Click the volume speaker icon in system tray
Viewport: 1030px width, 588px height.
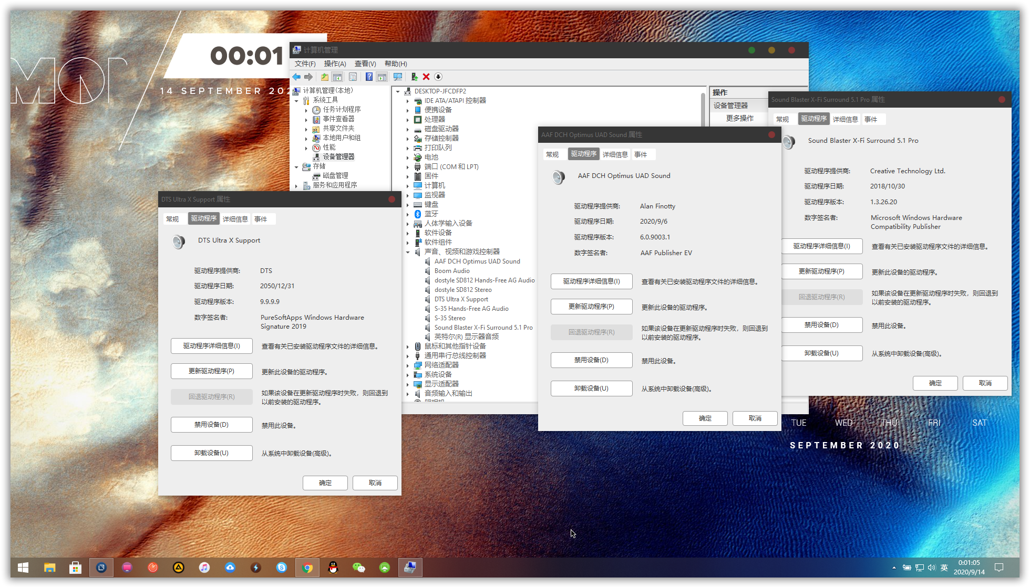pos(932,568)
